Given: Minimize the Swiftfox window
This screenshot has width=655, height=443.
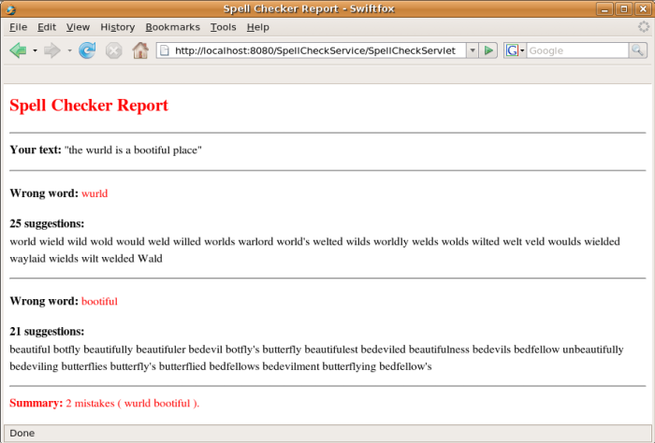Looking at the screenshot, I should (x=604, y=8).
